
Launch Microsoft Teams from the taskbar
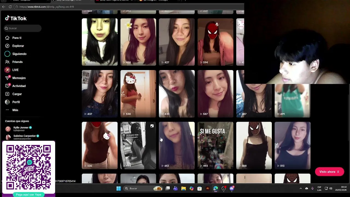(176, 189)
